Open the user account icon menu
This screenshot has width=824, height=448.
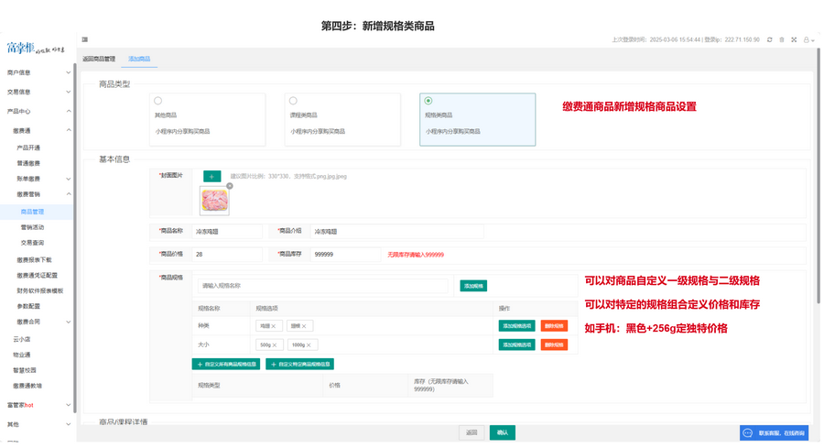click(807, 40)
